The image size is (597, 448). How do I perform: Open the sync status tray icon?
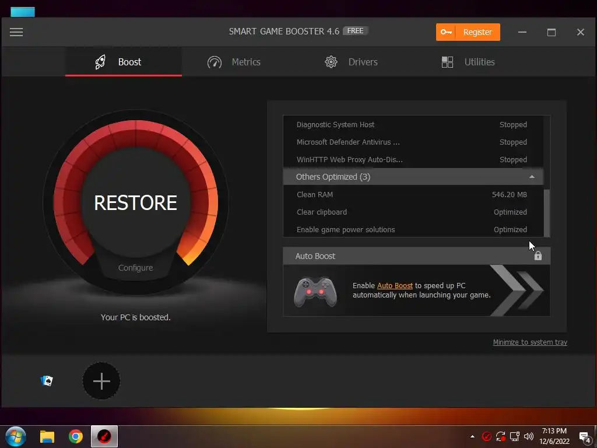501,436
